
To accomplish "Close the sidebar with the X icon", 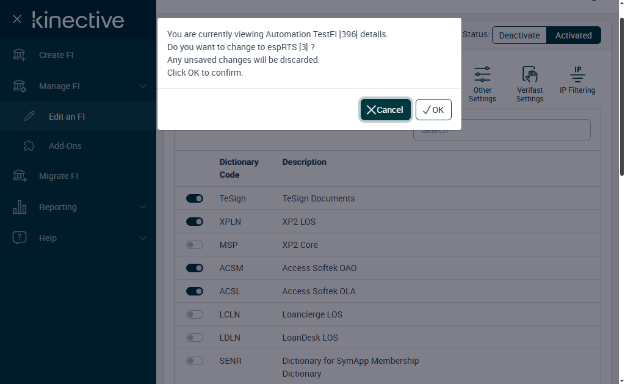I will click(x=17, y=20).
